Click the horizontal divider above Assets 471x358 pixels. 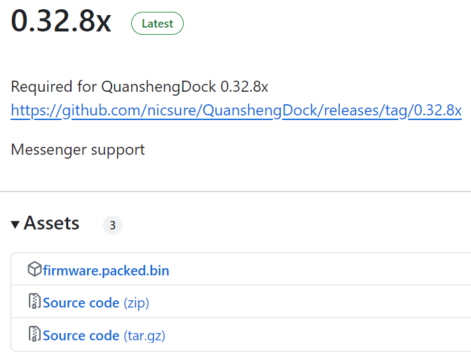point(235,191)
